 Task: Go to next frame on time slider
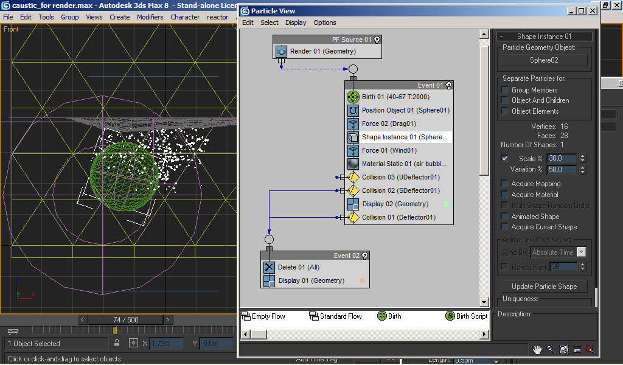tap(168, 320)
